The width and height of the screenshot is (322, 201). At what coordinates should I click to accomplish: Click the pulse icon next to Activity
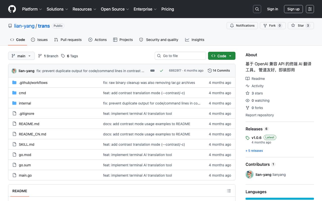click(x=248, y=86)
